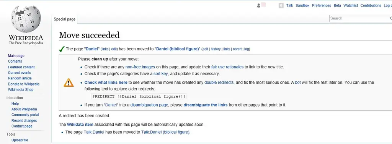Screen dimensions: 392x144
Task: Click Upload file in the sidebar
Action: (x=20, y=140)
